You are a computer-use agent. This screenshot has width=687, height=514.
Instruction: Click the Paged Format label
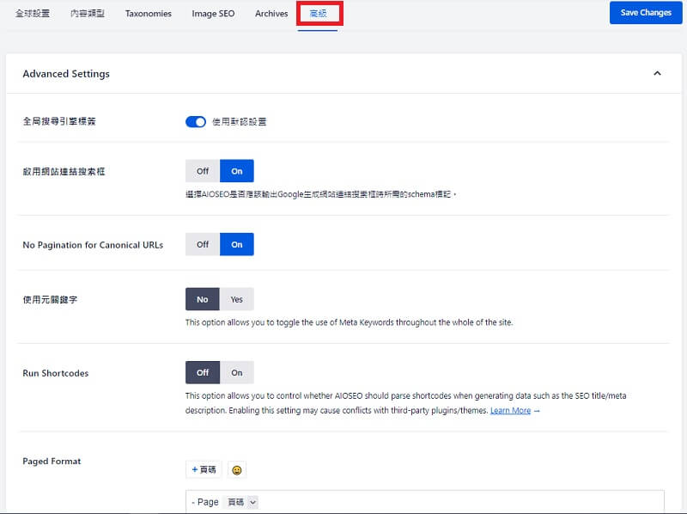[52, 461]
